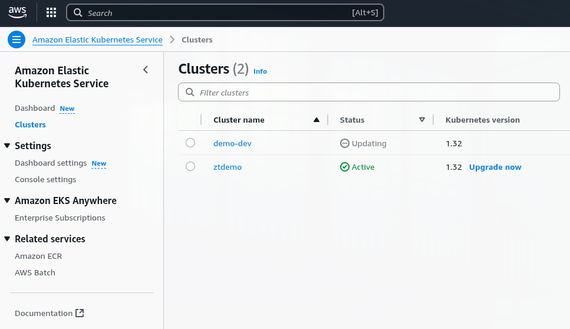Image resolution: width=570 pixels, height=329 pixels.
Task: Sort by Status column arrow
Action: (422, 120)
